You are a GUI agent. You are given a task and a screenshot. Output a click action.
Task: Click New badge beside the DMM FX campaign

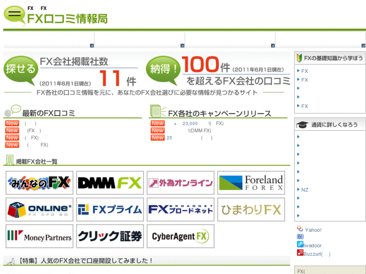(x=158, y=130)
